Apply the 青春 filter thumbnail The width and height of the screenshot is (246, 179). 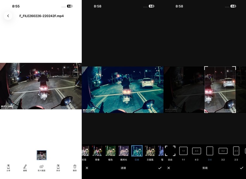(97, 151)
